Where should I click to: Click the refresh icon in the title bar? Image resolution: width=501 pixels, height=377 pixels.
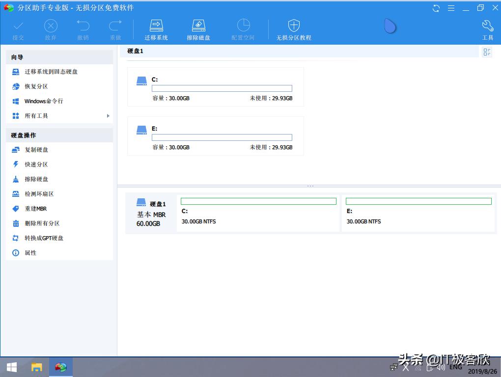(x=436, y=8)
